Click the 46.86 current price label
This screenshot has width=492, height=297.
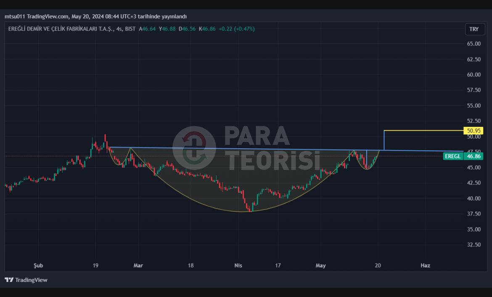click(x=473, y=156)
